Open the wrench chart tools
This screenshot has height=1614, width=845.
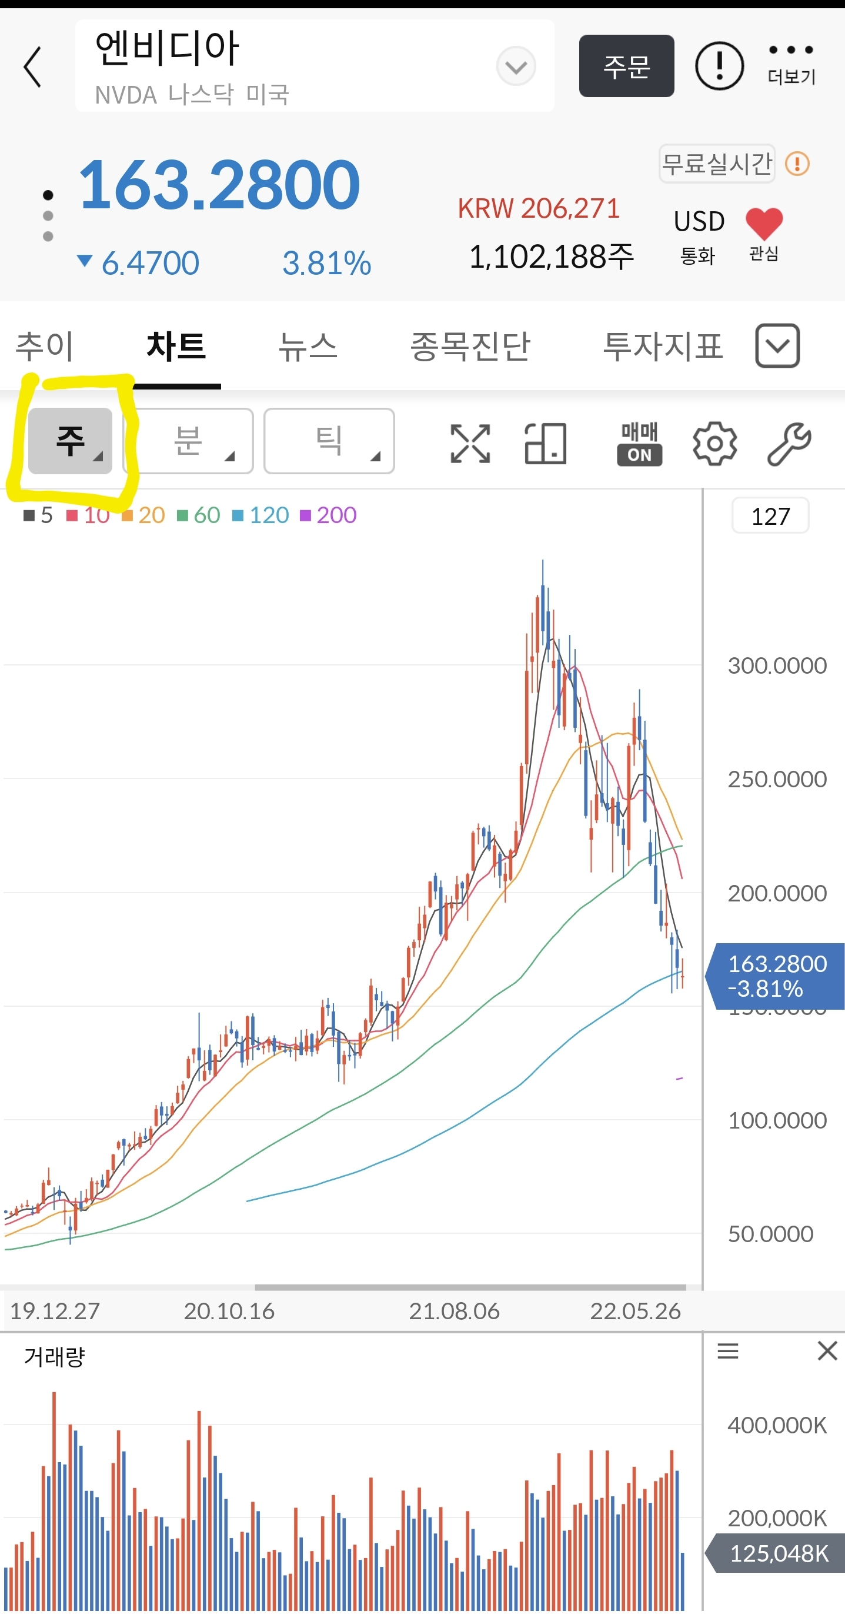(789, 444)
